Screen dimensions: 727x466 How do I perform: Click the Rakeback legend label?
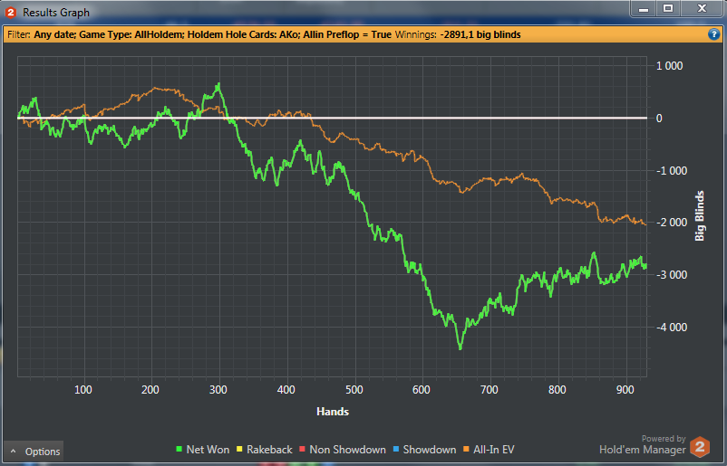click(x=269, y=450)
